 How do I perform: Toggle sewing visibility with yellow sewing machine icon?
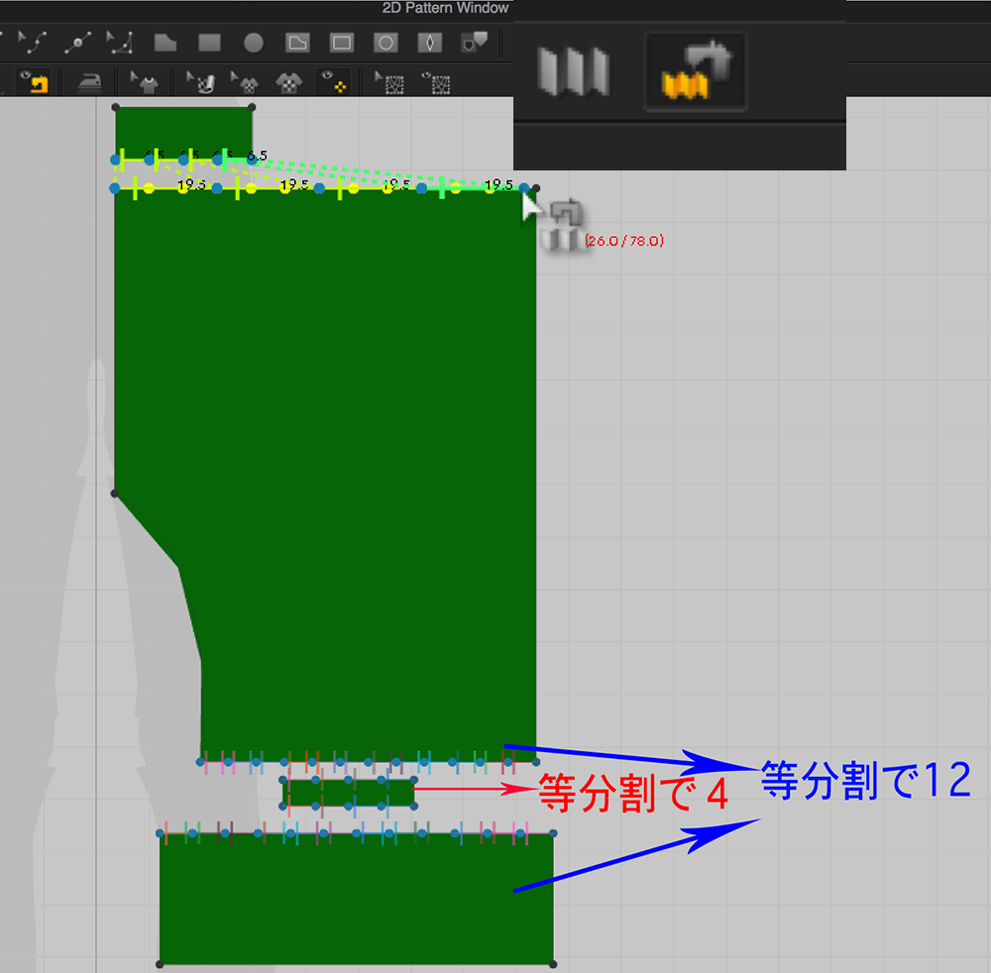38,83
